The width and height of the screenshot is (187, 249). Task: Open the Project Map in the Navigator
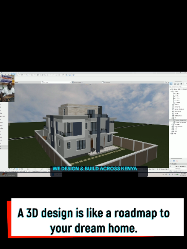point(171,84)
